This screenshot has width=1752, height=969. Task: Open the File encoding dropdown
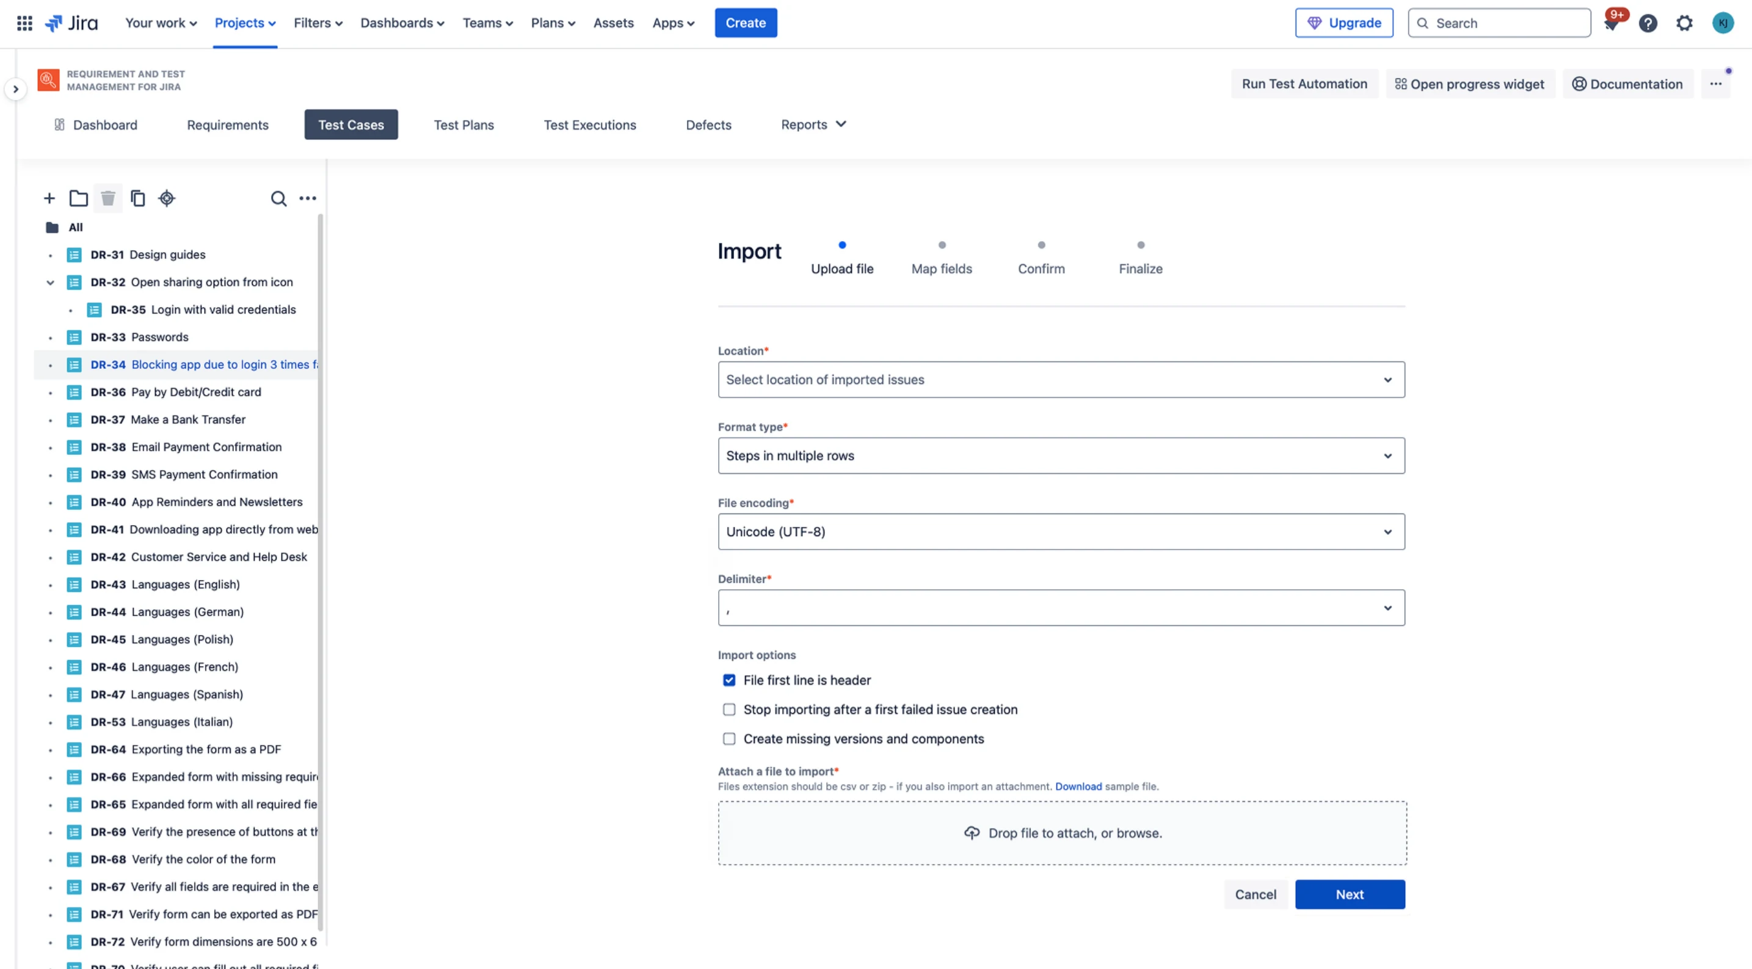tap(1061, 532)
